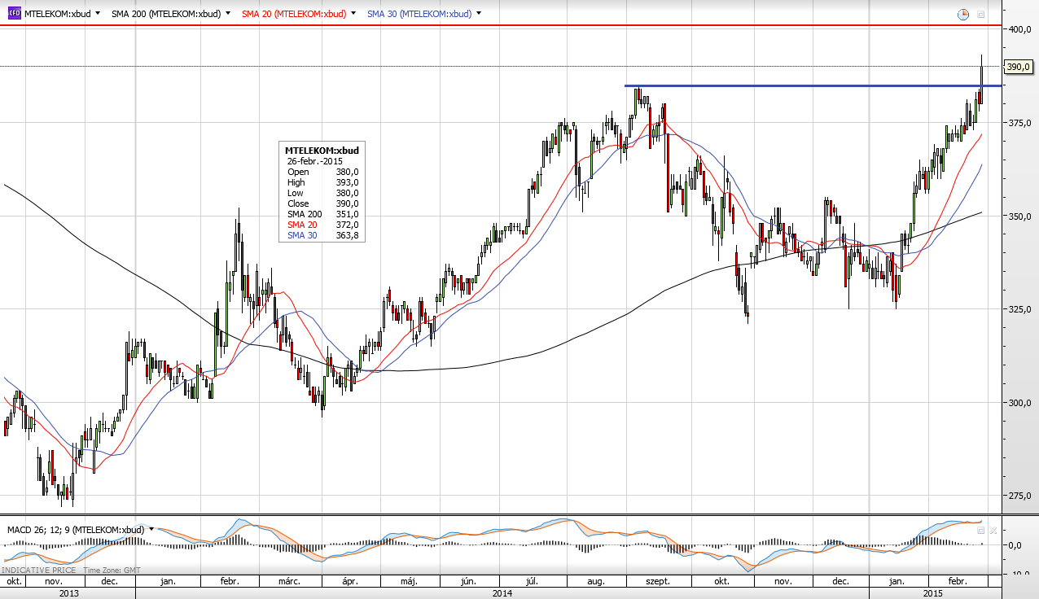Click the 2014 year label on time axis
1039x599 pixels.
click(x=502, y=594)
